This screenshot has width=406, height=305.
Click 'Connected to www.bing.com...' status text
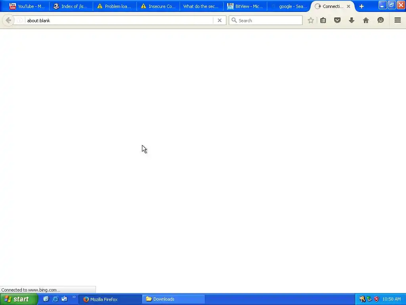coord(31,290)
